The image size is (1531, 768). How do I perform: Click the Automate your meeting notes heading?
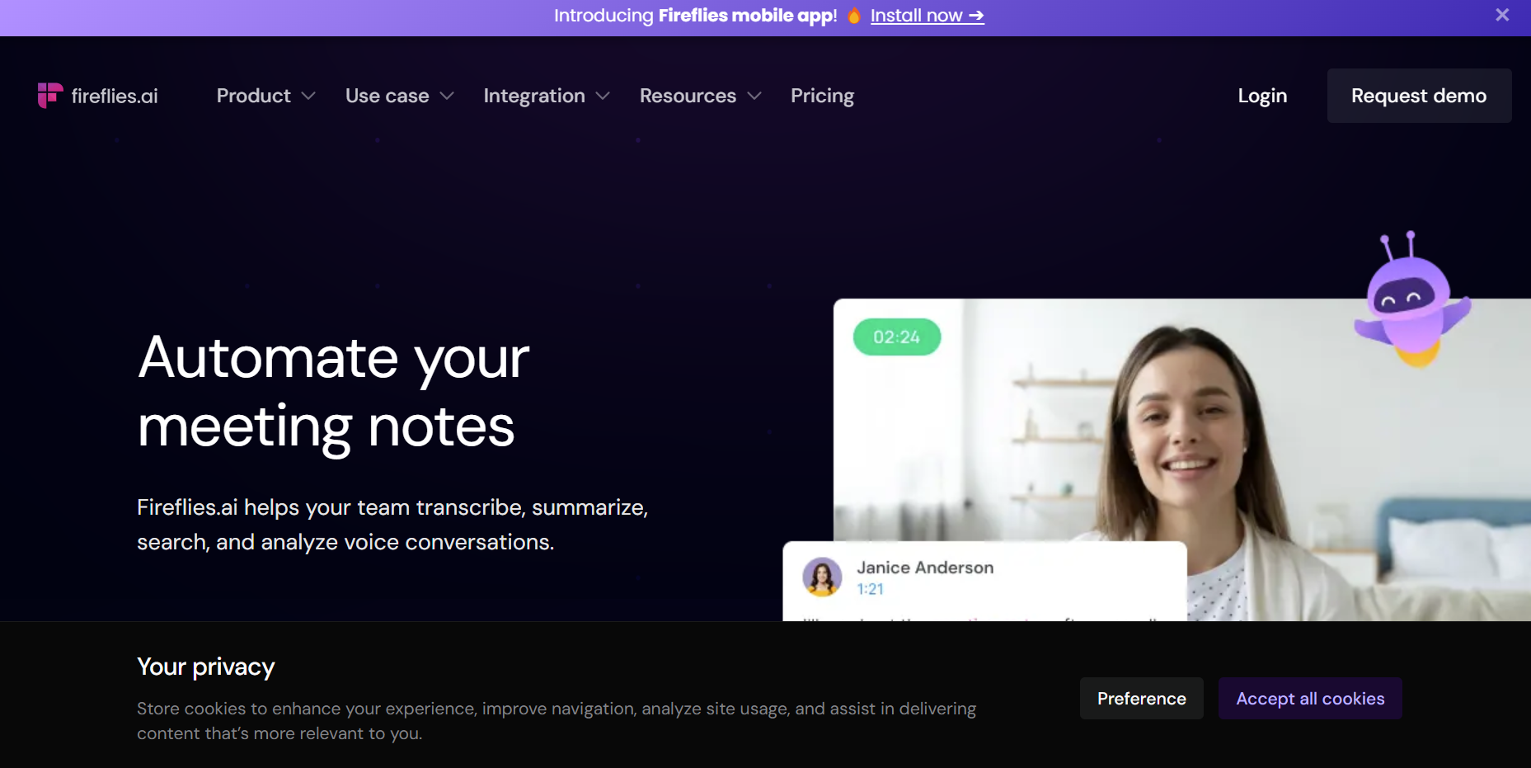coord(333,392)
